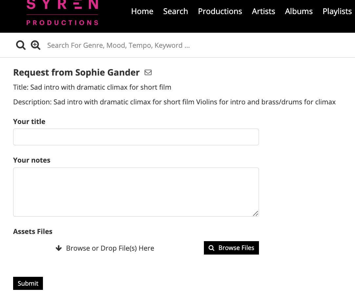Navigate to Artists

[264, 11]
